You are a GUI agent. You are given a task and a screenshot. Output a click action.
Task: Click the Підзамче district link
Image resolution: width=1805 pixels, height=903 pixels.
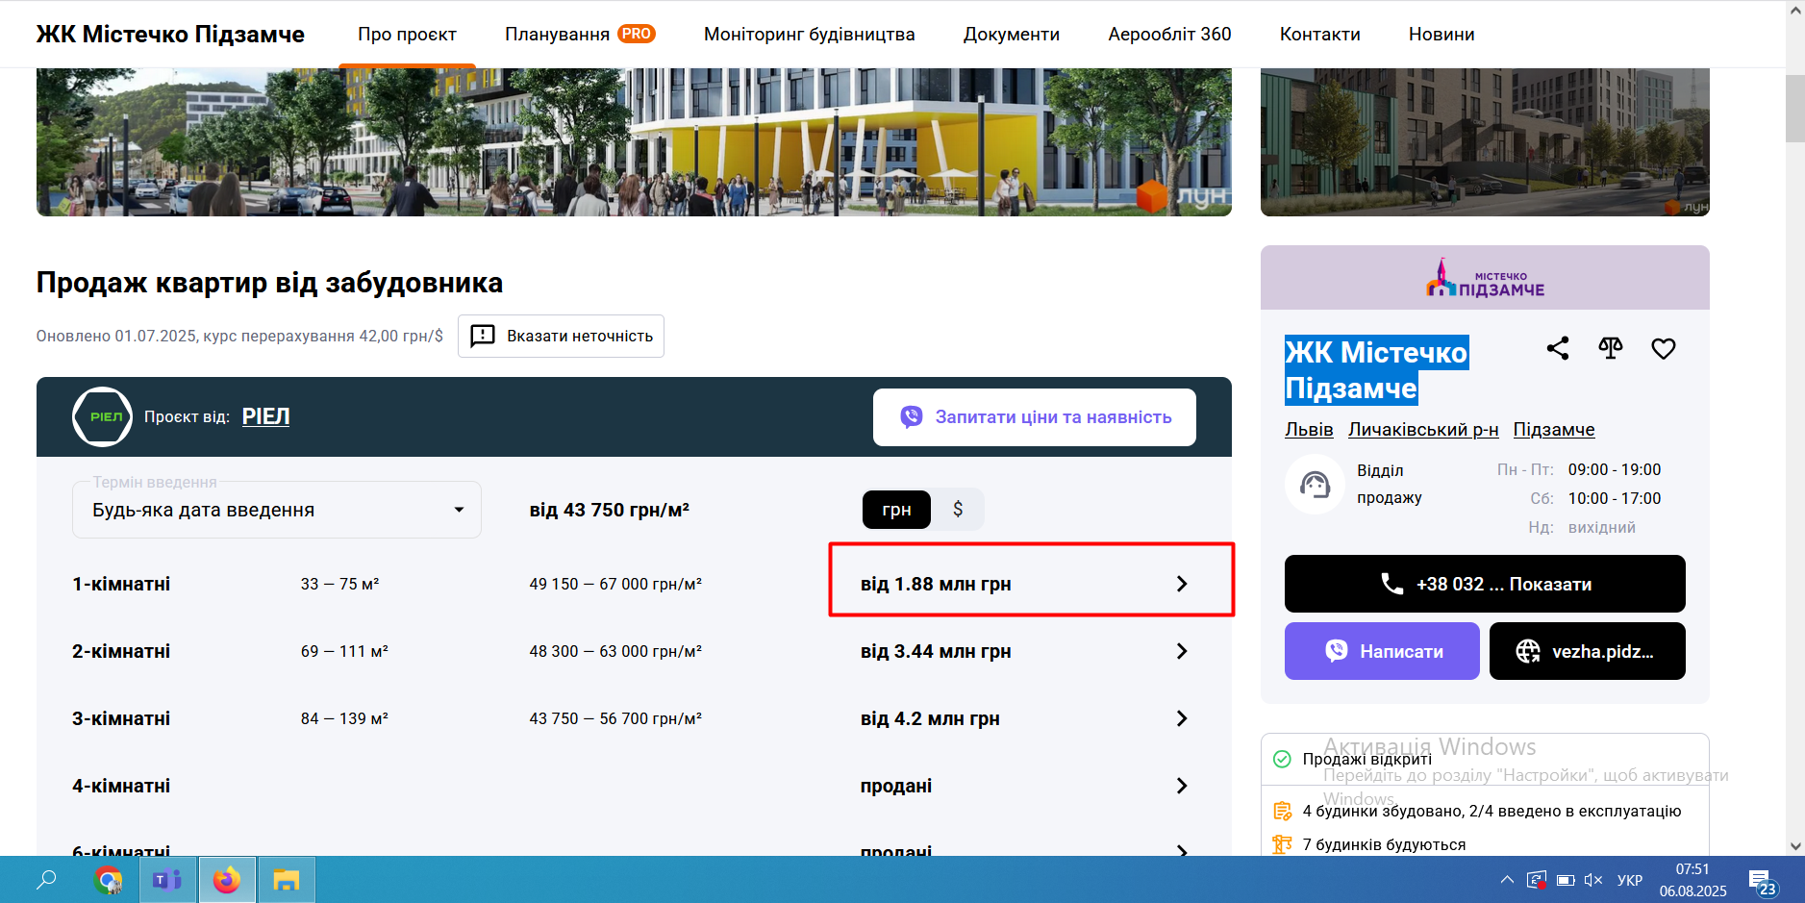[x=1554, y=430]
